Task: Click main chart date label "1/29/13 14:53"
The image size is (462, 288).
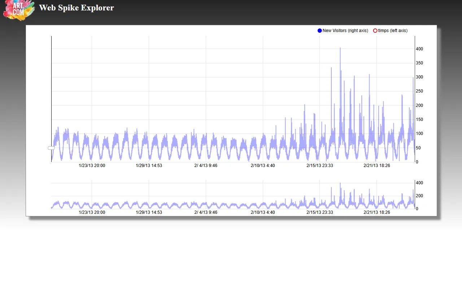Action: coord(149,166)
